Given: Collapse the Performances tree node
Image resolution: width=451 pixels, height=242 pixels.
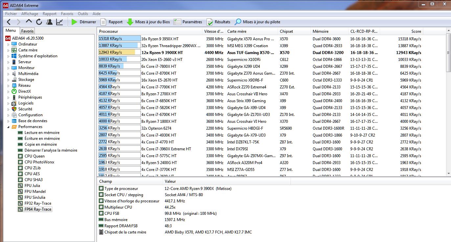Looking at the screenshot, I should [9, 127].
